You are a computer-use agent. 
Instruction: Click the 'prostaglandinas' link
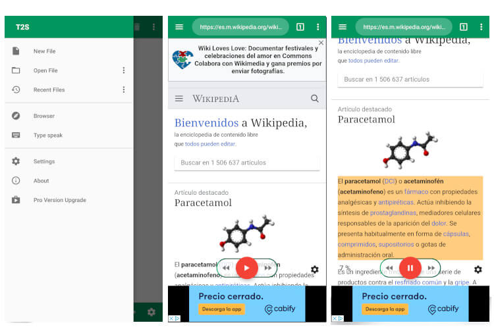pos(393,213)
